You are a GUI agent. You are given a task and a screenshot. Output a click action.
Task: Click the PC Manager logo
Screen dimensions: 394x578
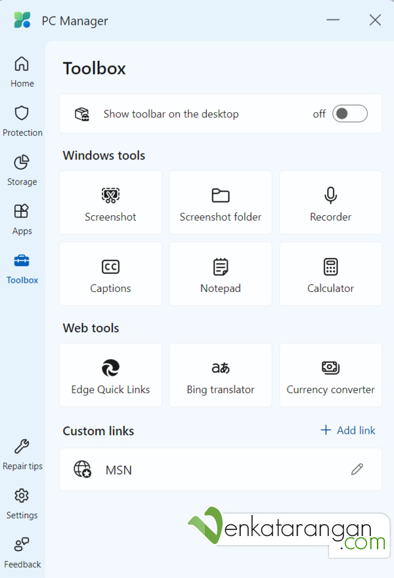tap(22, 20)
